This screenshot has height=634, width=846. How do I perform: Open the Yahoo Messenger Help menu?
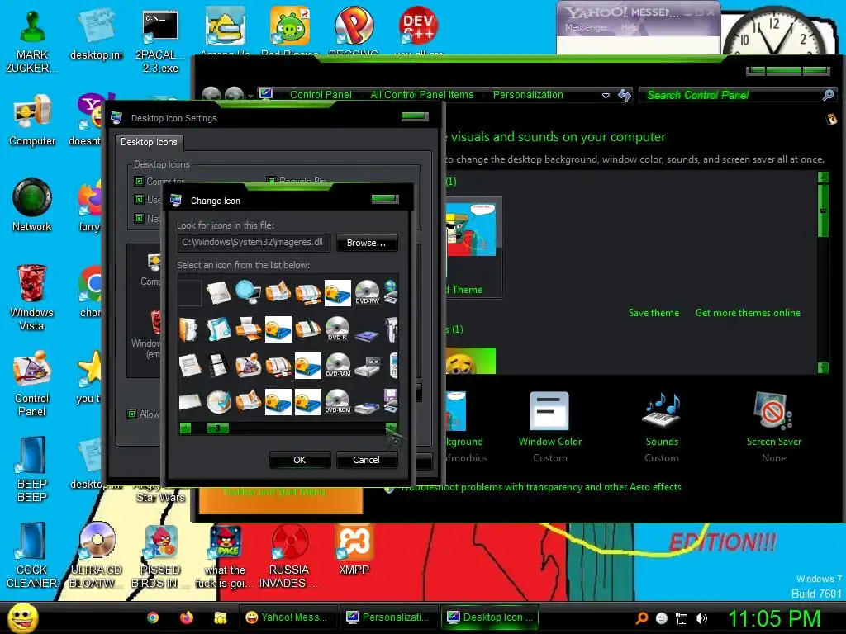point(630,27)
